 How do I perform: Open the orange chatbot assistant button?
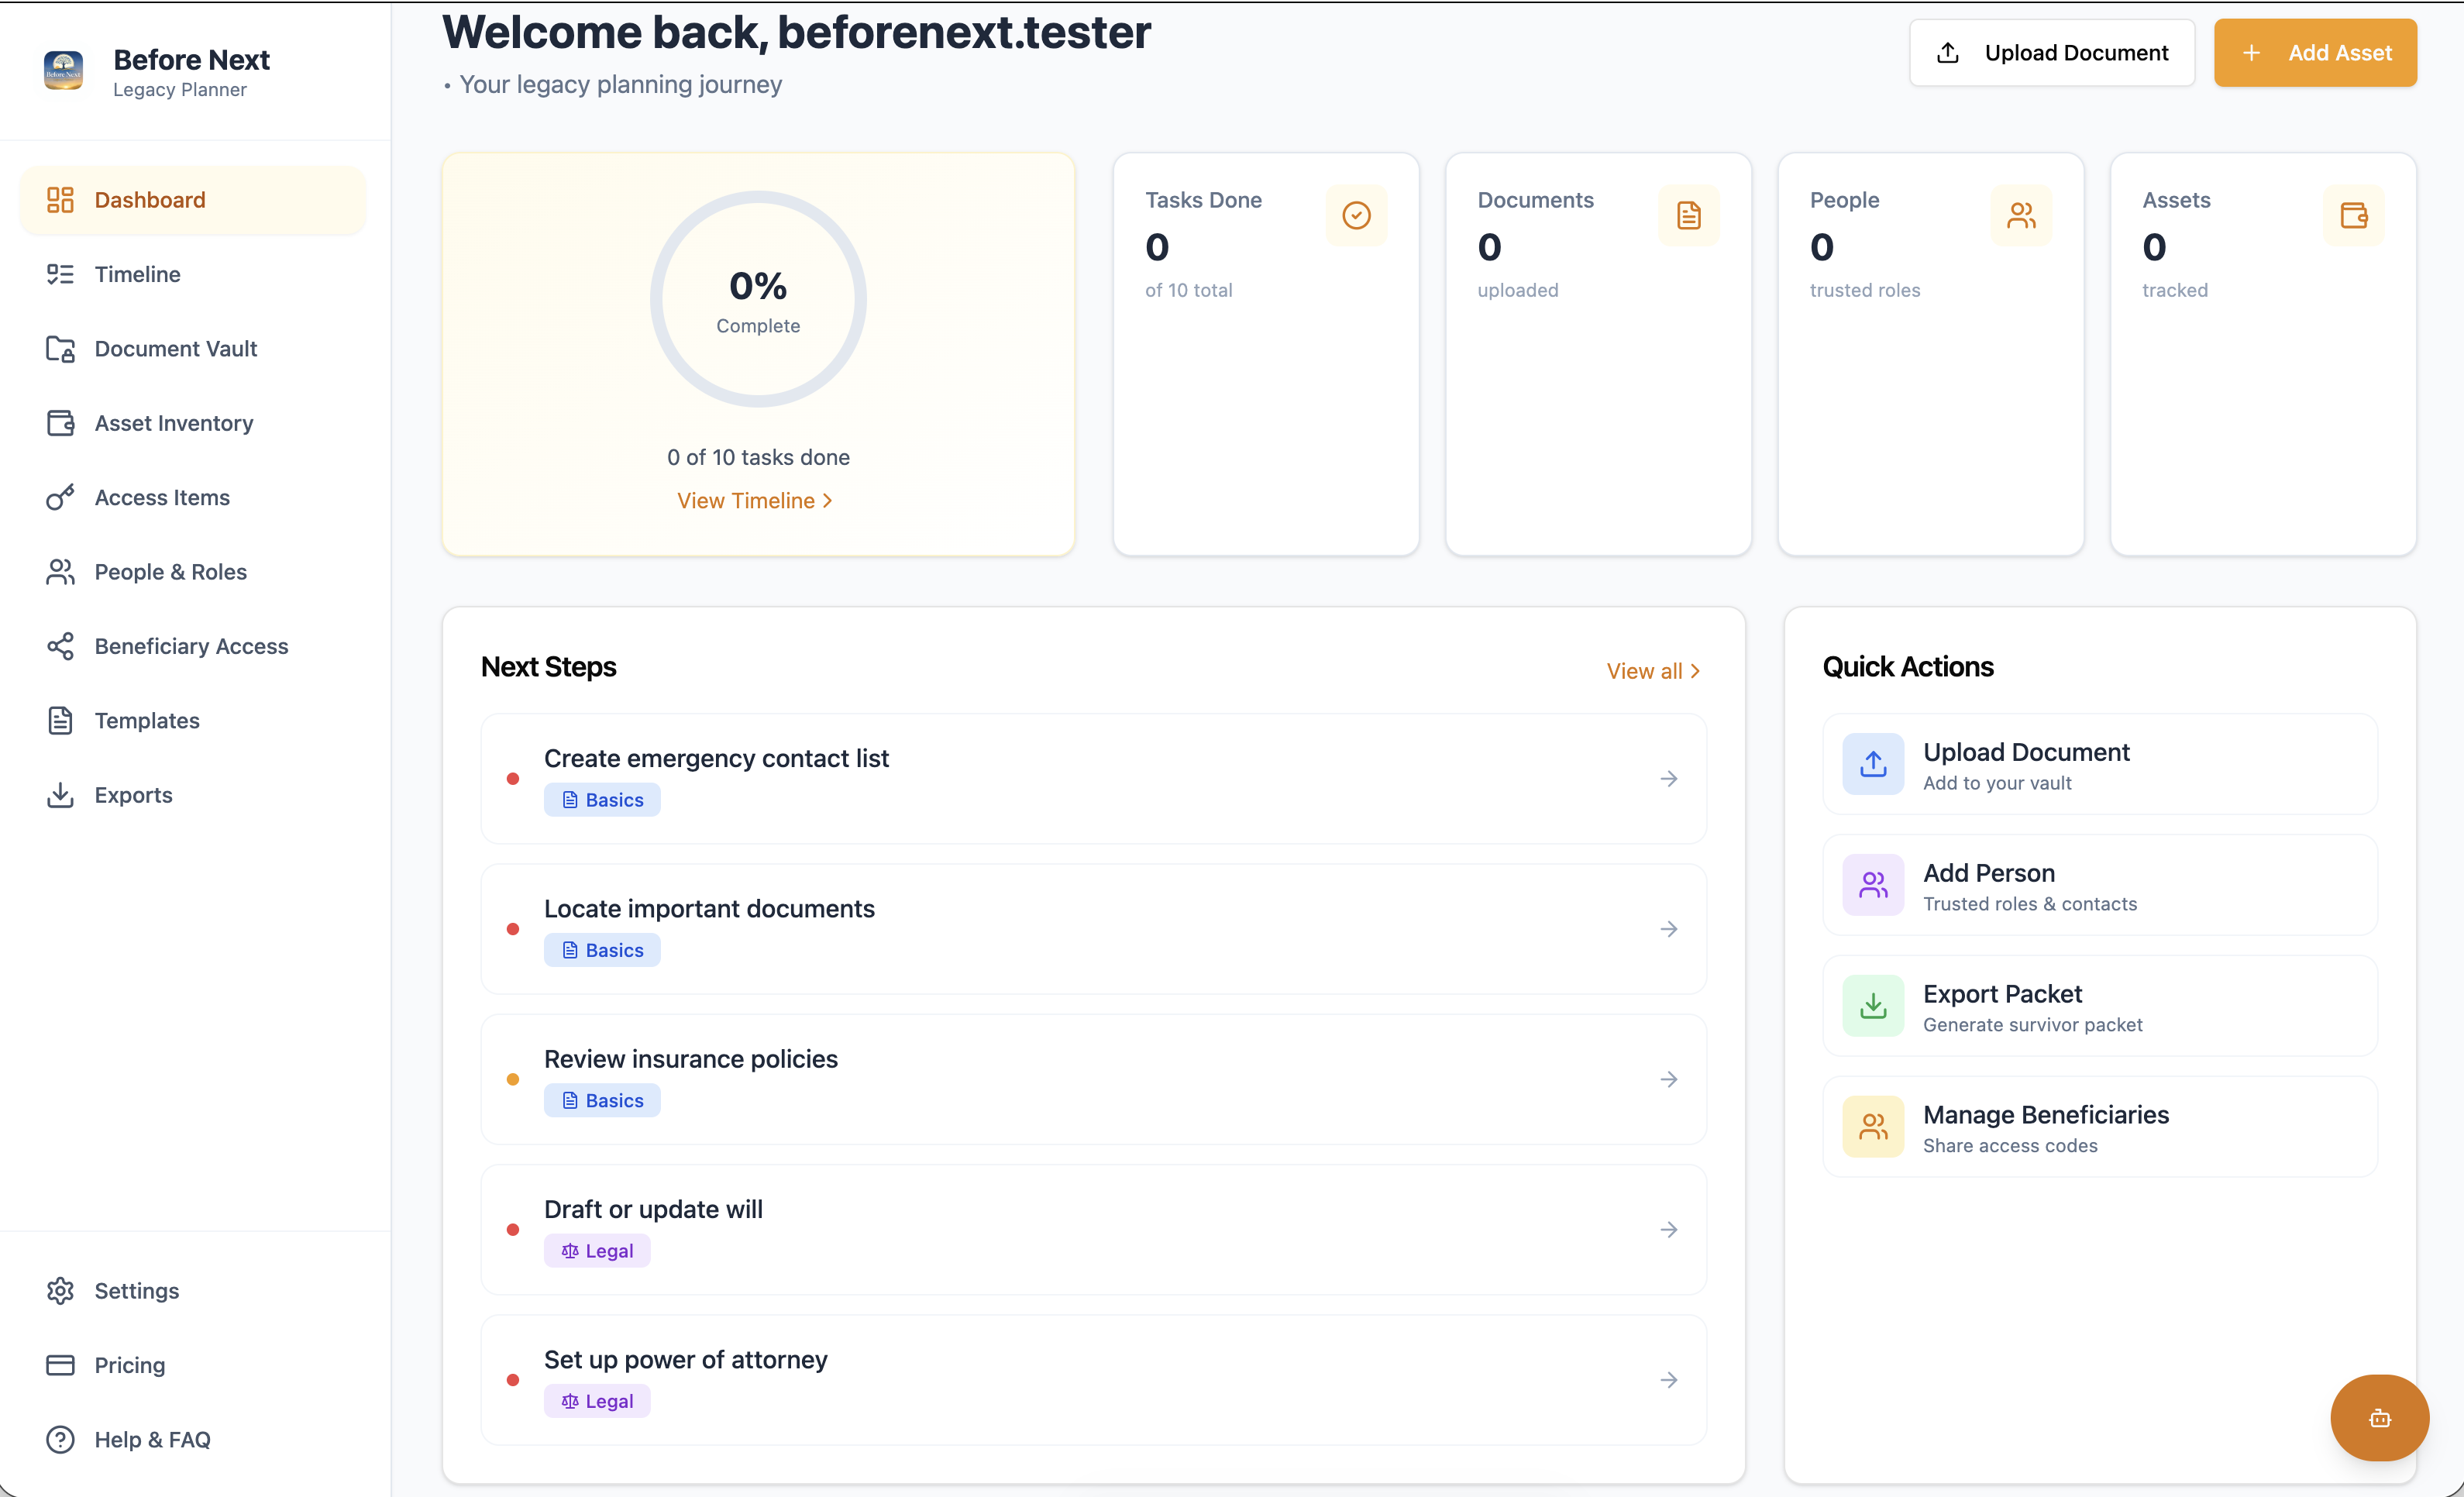coord(2379,1418)
